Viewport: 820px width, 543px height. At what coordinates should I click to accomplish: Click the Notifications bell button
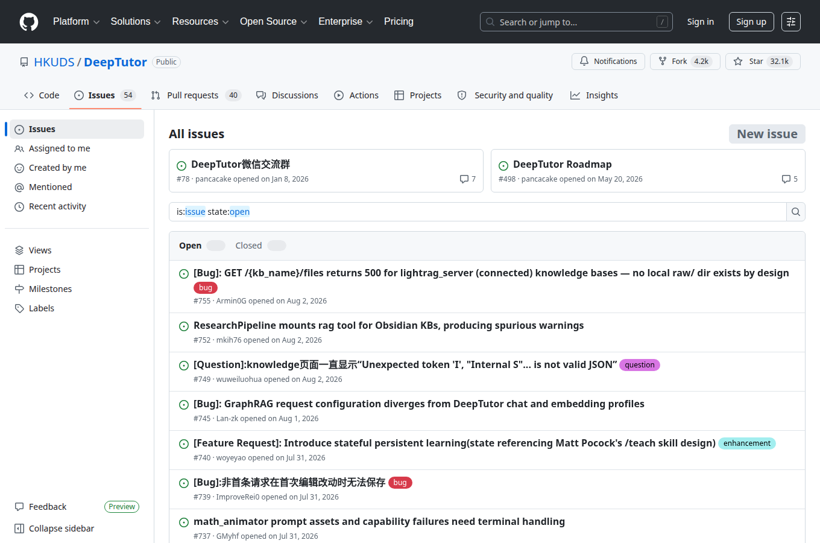tap(608, 62)
